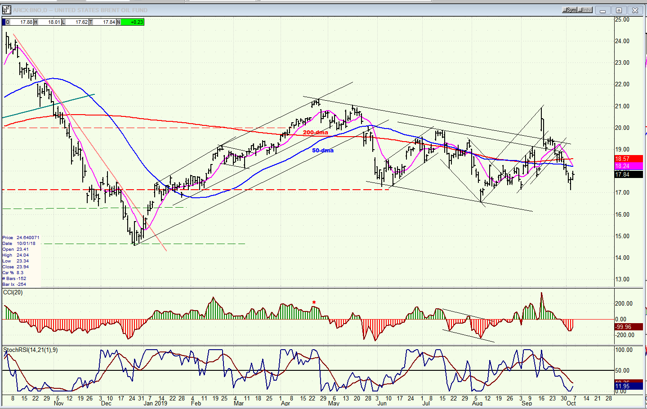Click the last Trade value 17.84
647x409 pixels.
pyautogui.click(x=109, y=22)
